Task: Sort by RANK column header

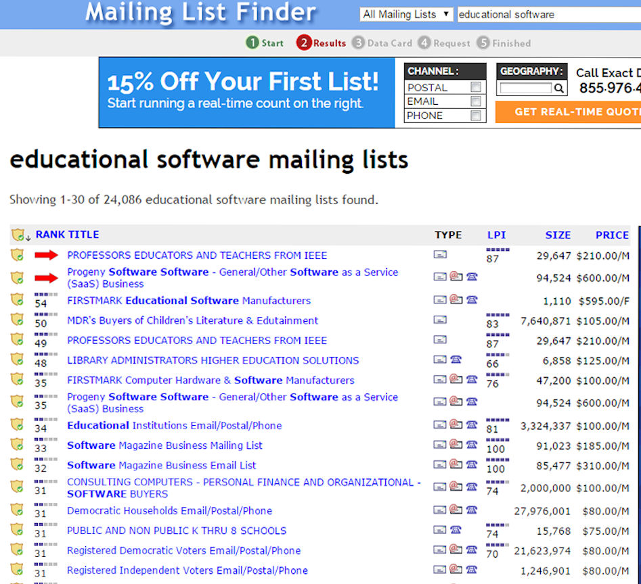Action: click(x=50, y=235)
